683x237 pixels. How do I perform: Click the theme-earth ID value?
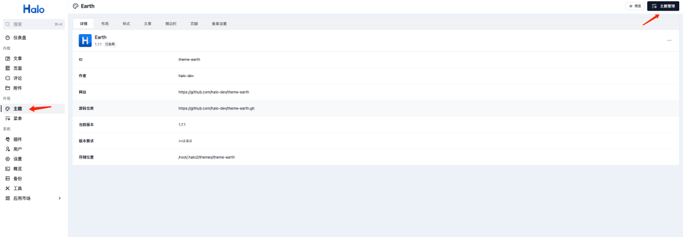[x=190, y=59]
